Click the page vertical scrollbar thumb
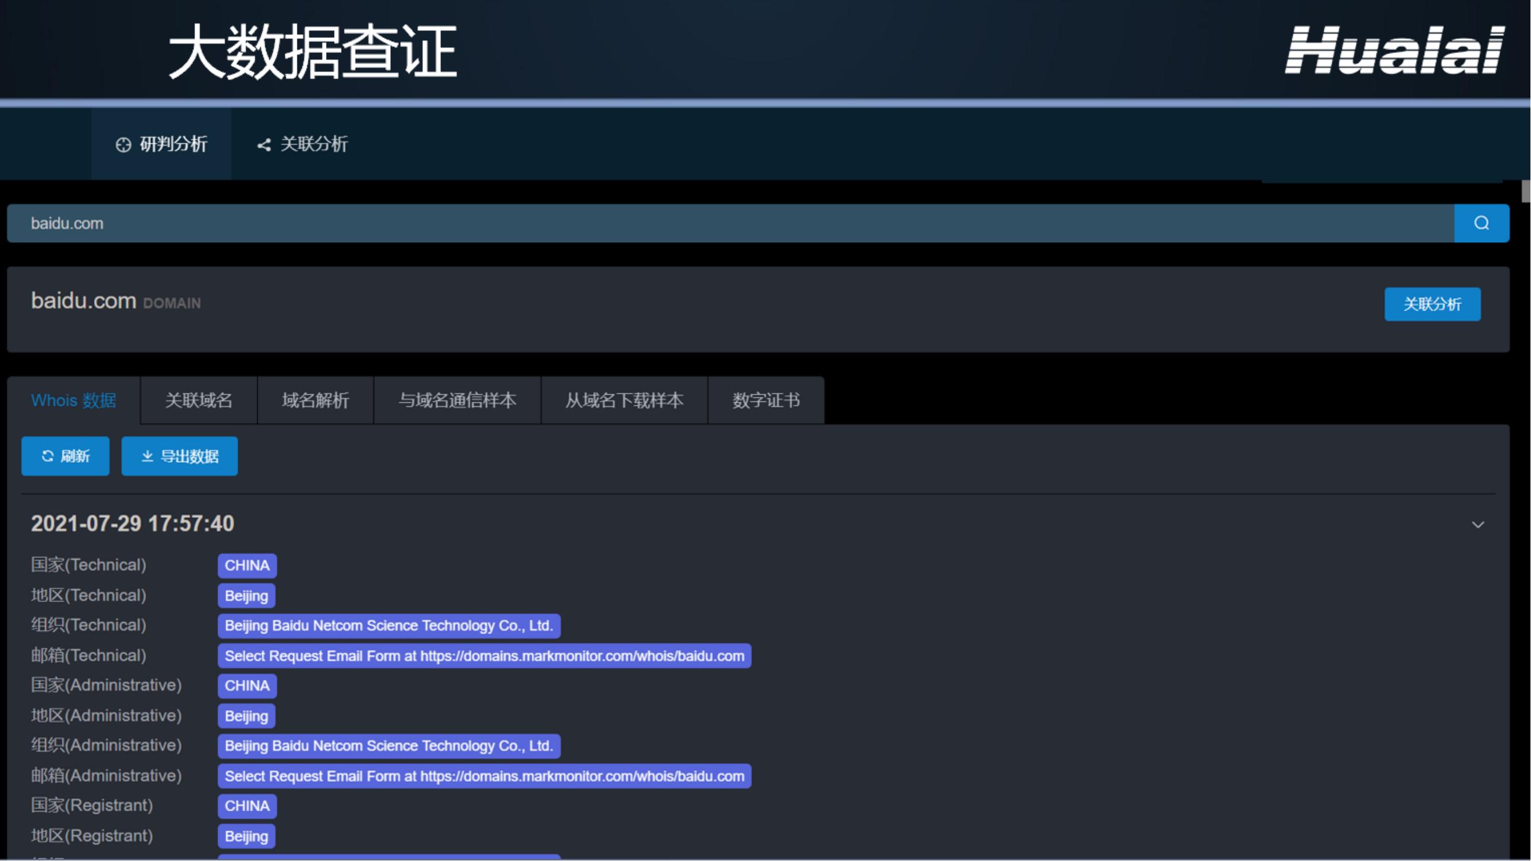 1526,191
